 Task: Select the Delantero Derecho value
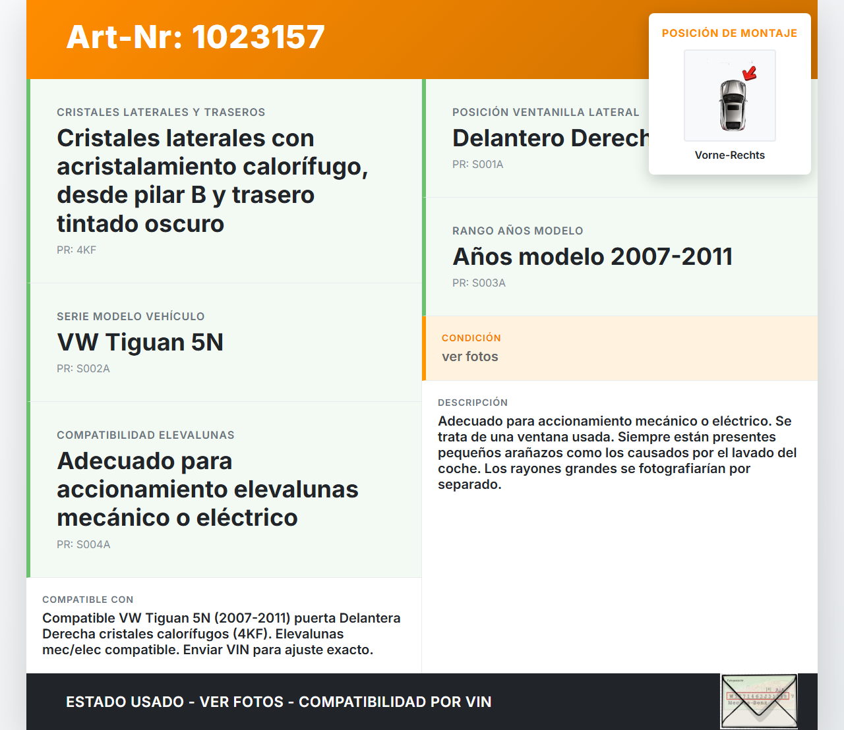coord(551,138)
